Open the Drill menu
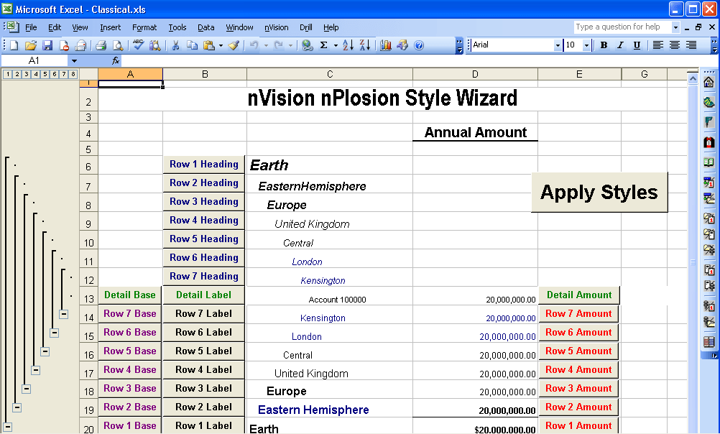 click(305, 27)
